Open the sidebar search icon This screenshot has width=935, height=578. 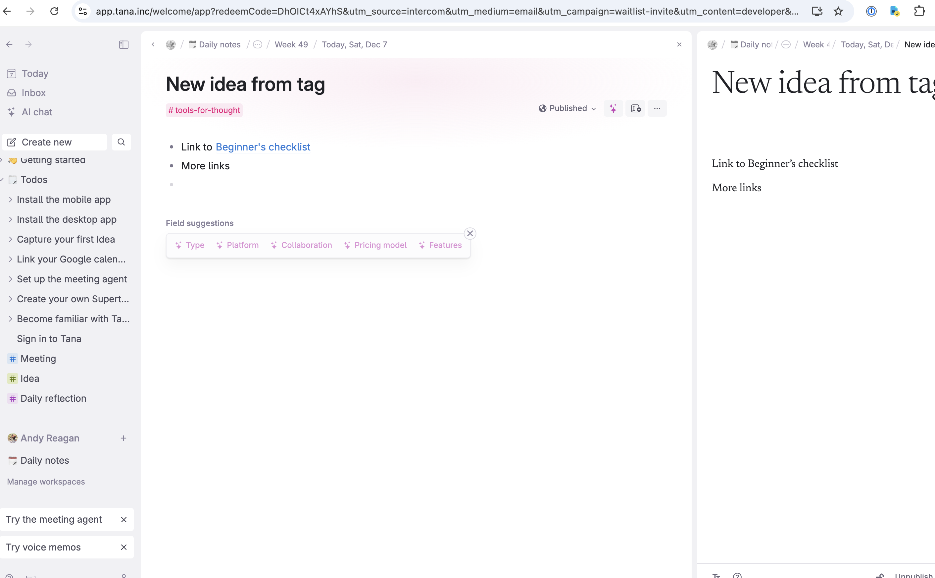pyautogui.click(x=122, y=142)
